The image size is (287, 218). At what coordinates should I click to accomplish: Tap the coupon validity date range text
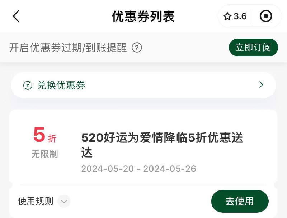click(x=138, y=169)
